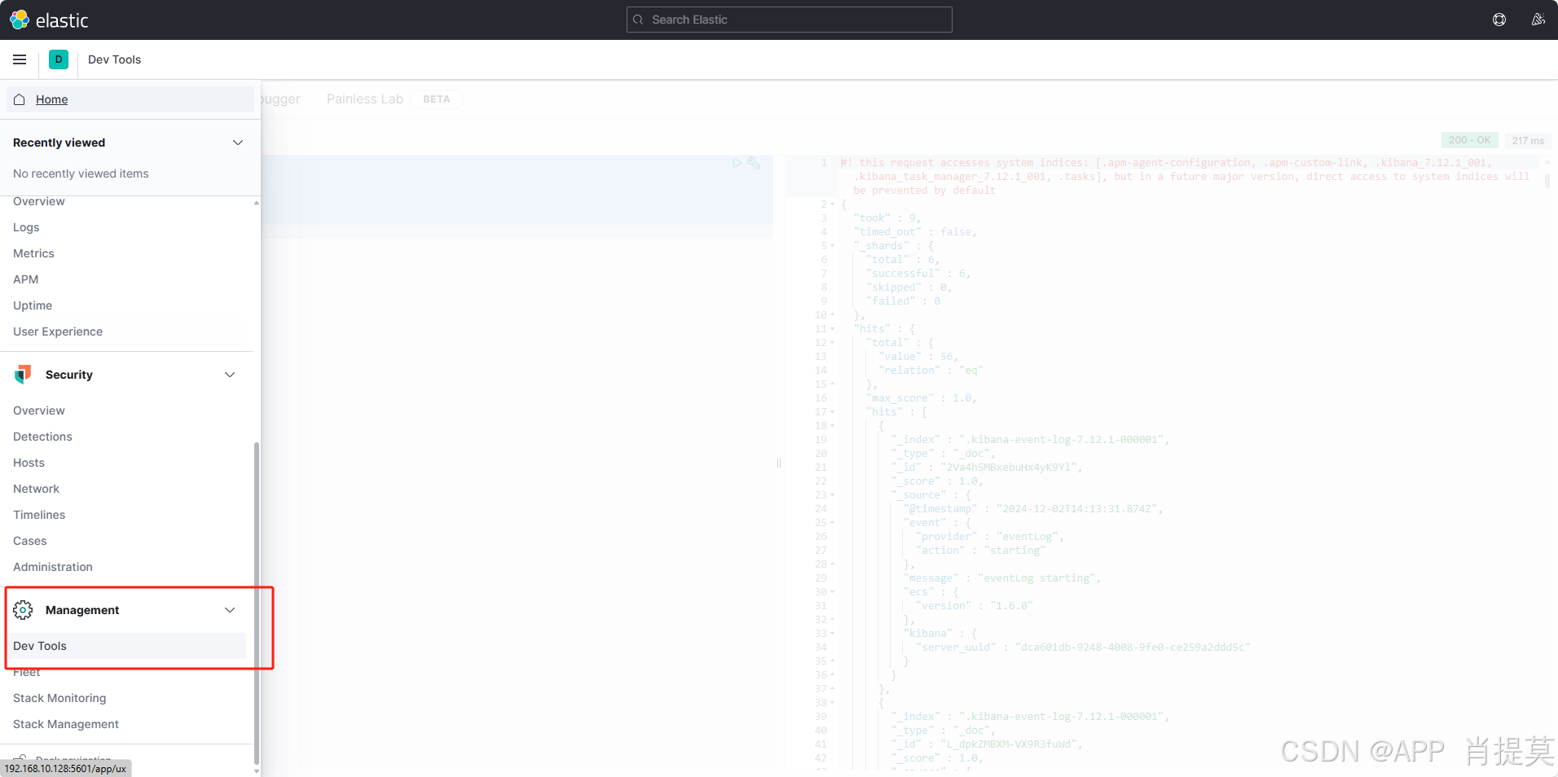The height and width of the screenshot is (777, 1558).
Task: Open the request wrench actions icon
Action: (x=754, y=163)
